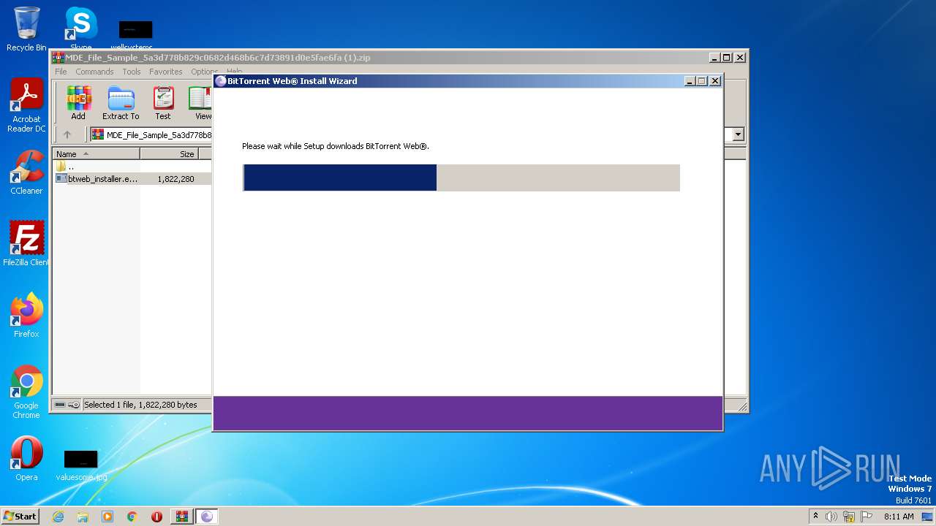Open the Start menu
Screen dimensions: 936x526
click(x=20, y=516)
